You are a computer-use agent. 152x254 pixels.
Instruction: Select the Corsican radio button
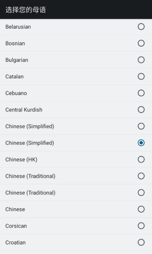pos(141,226)
